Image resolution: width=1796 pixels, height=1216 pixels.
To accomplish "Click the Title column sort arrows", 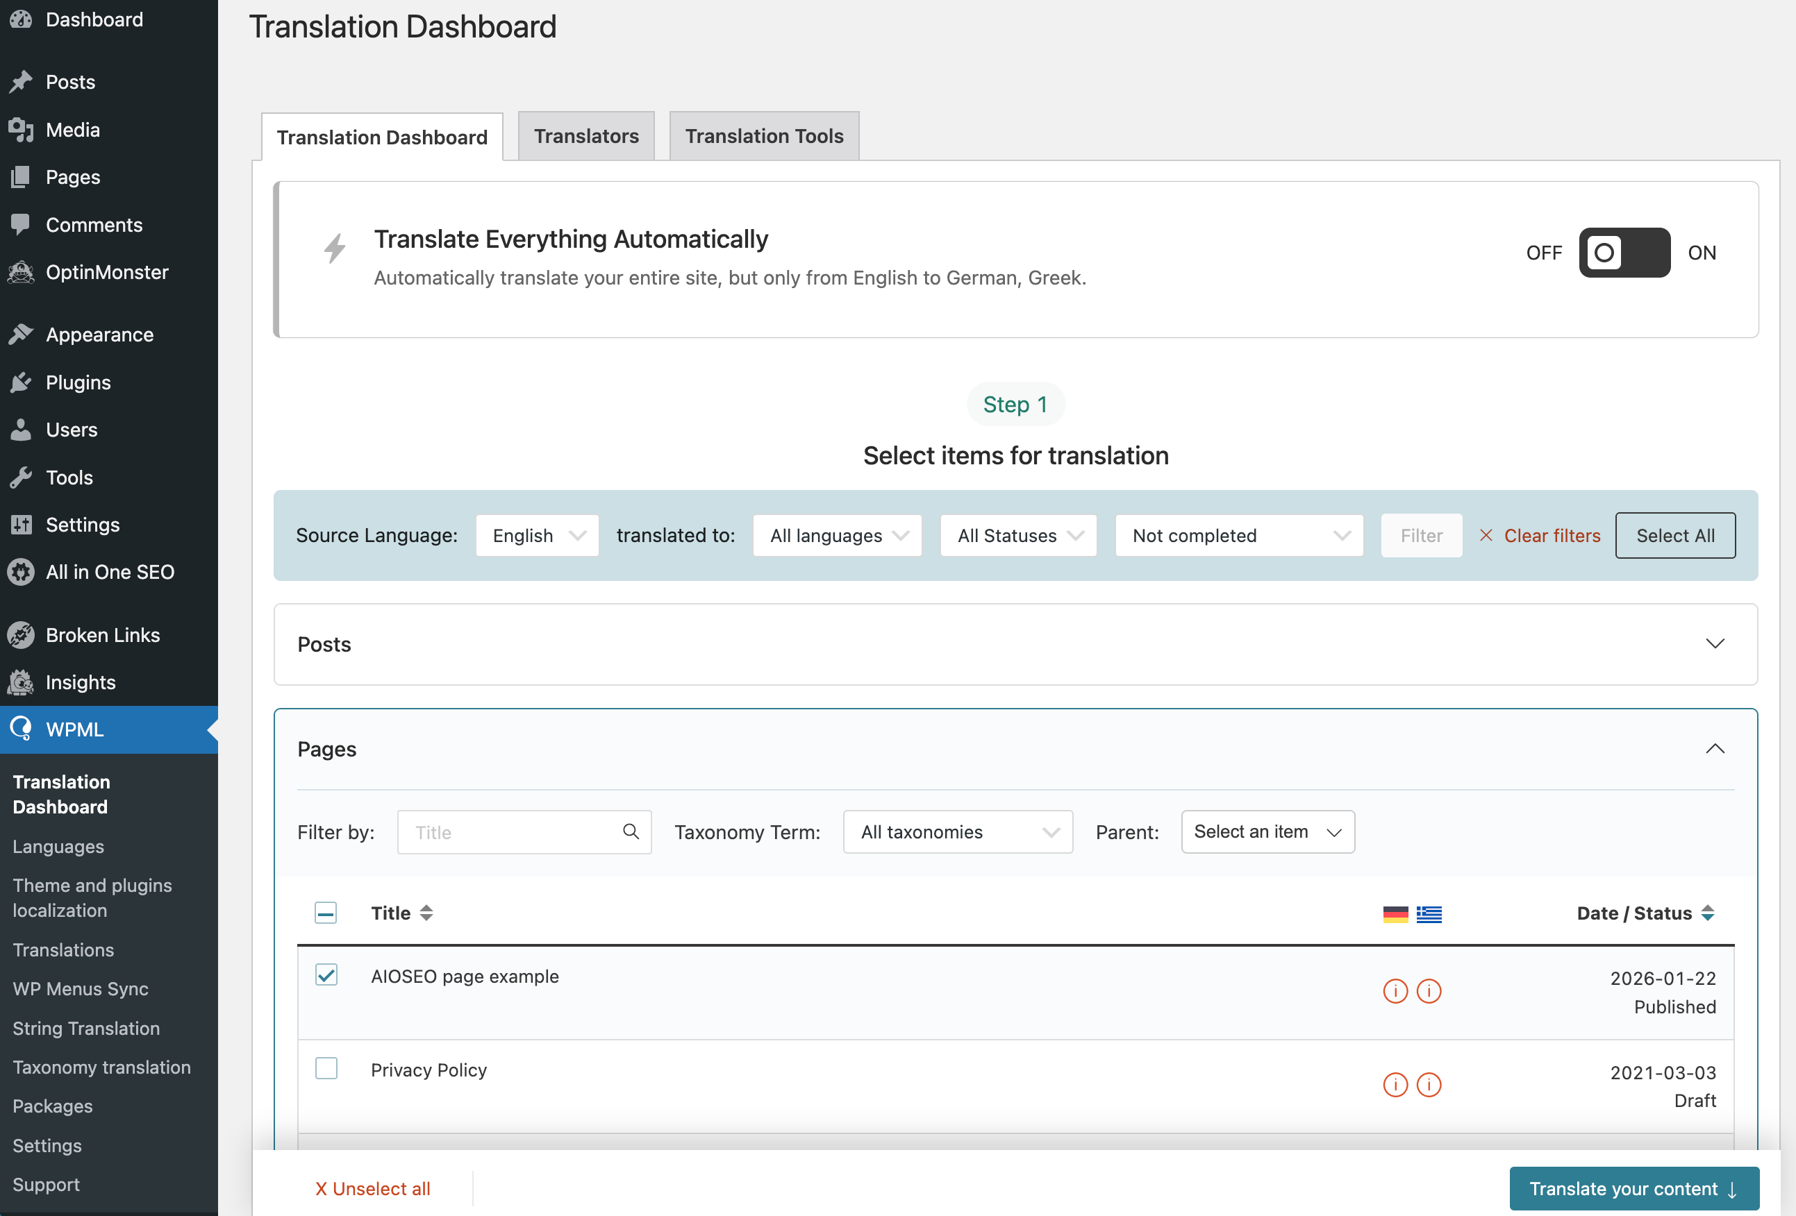I will [x=426, y=913].
